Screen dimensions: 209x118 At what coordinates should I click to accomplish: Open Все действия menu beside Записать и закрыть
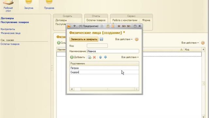(124, 39)
